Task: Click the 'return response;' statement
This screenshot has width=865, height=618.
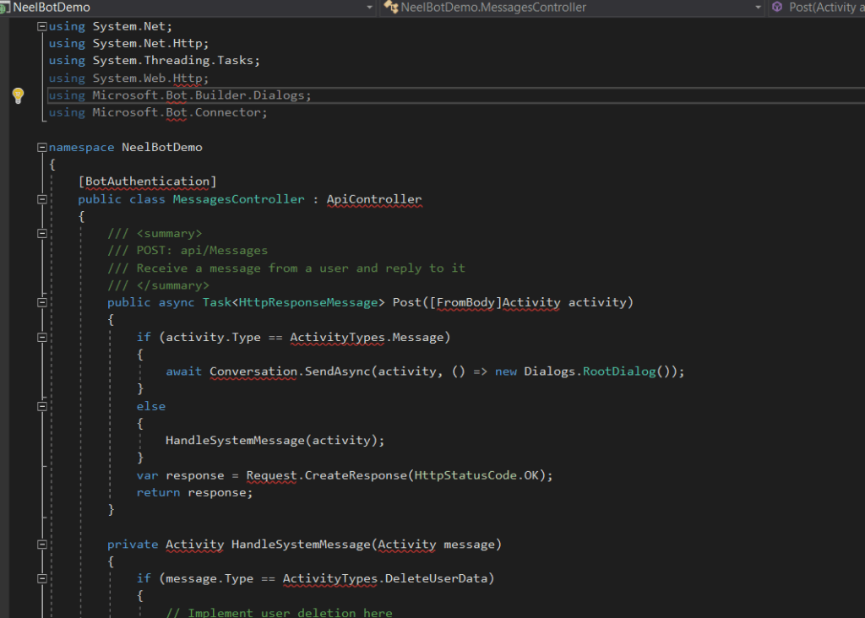Action: tap(195, 492)
